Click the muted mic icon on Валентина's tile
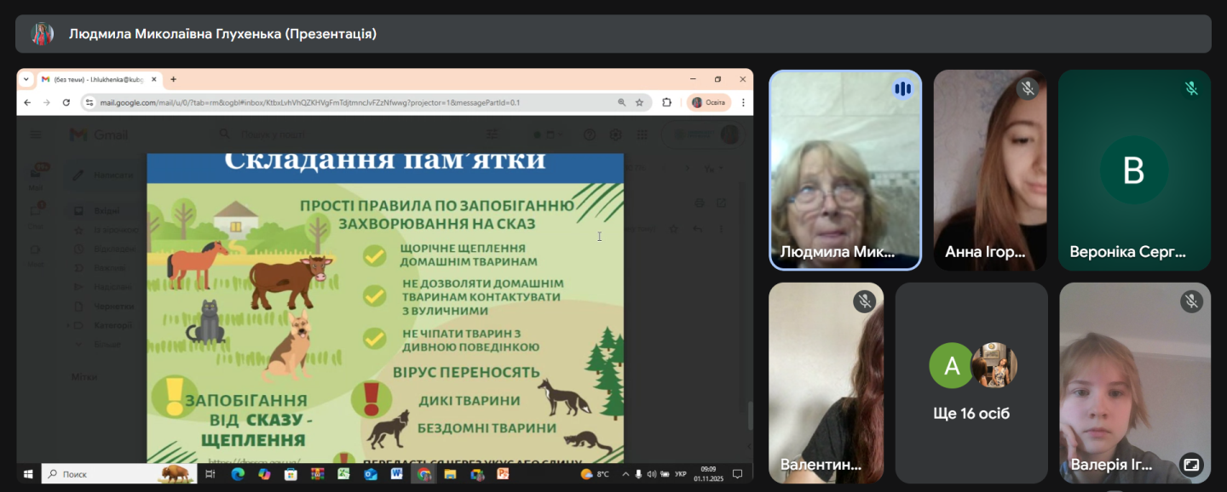This screenshot has height=492, width=1227. point(865,301)
